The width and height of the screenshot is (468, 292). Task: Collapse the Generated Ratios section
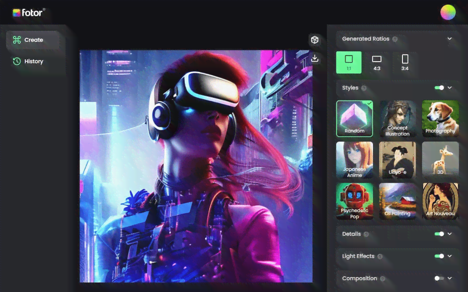(x=449, y=39)
